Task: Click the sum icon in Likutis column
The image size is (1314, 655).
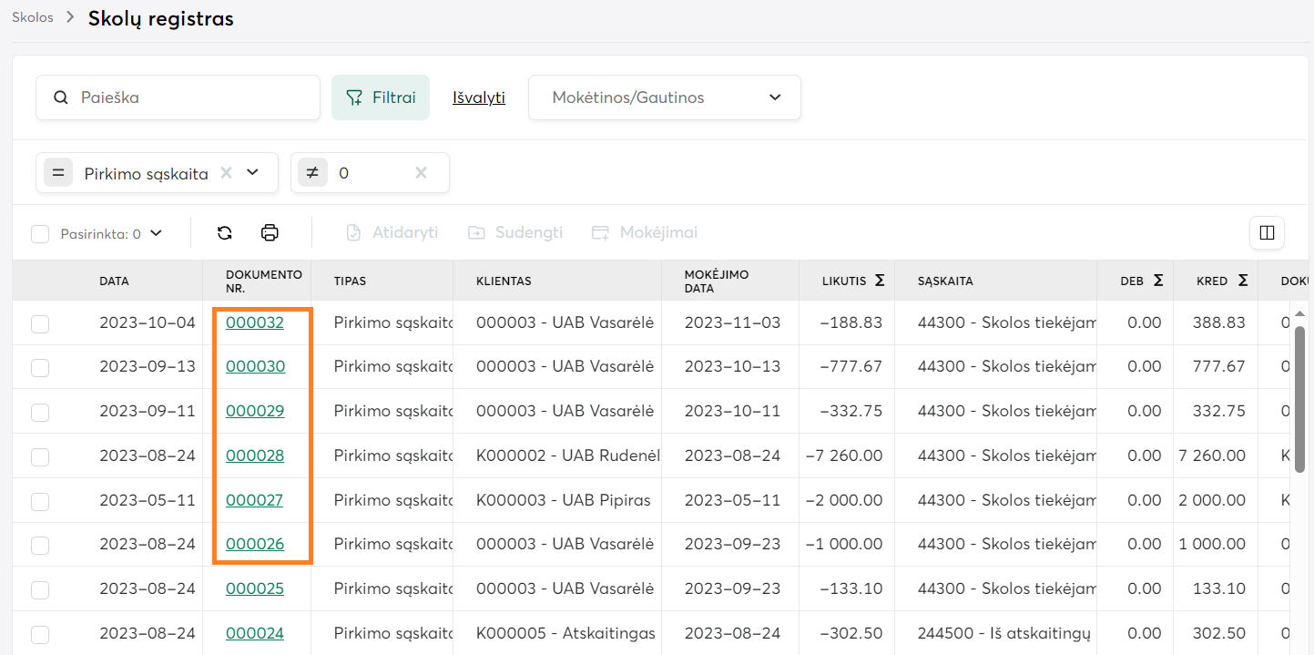Action: click(880, 281)
